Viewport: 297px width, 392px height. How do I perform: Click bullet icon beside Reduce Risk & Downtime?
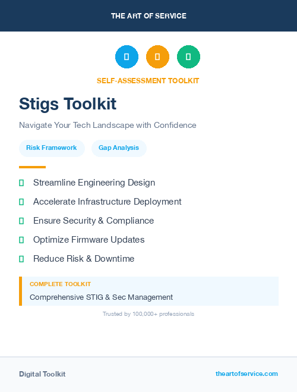(x=21, y=259)
